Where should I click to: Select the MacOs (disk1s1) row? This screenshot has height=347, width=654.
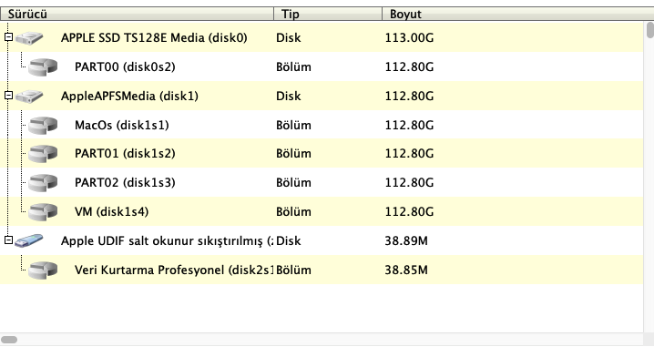pos(322,125)
